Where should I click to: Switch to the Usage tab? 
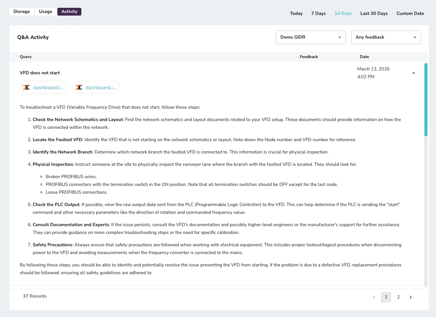[45, 12]
